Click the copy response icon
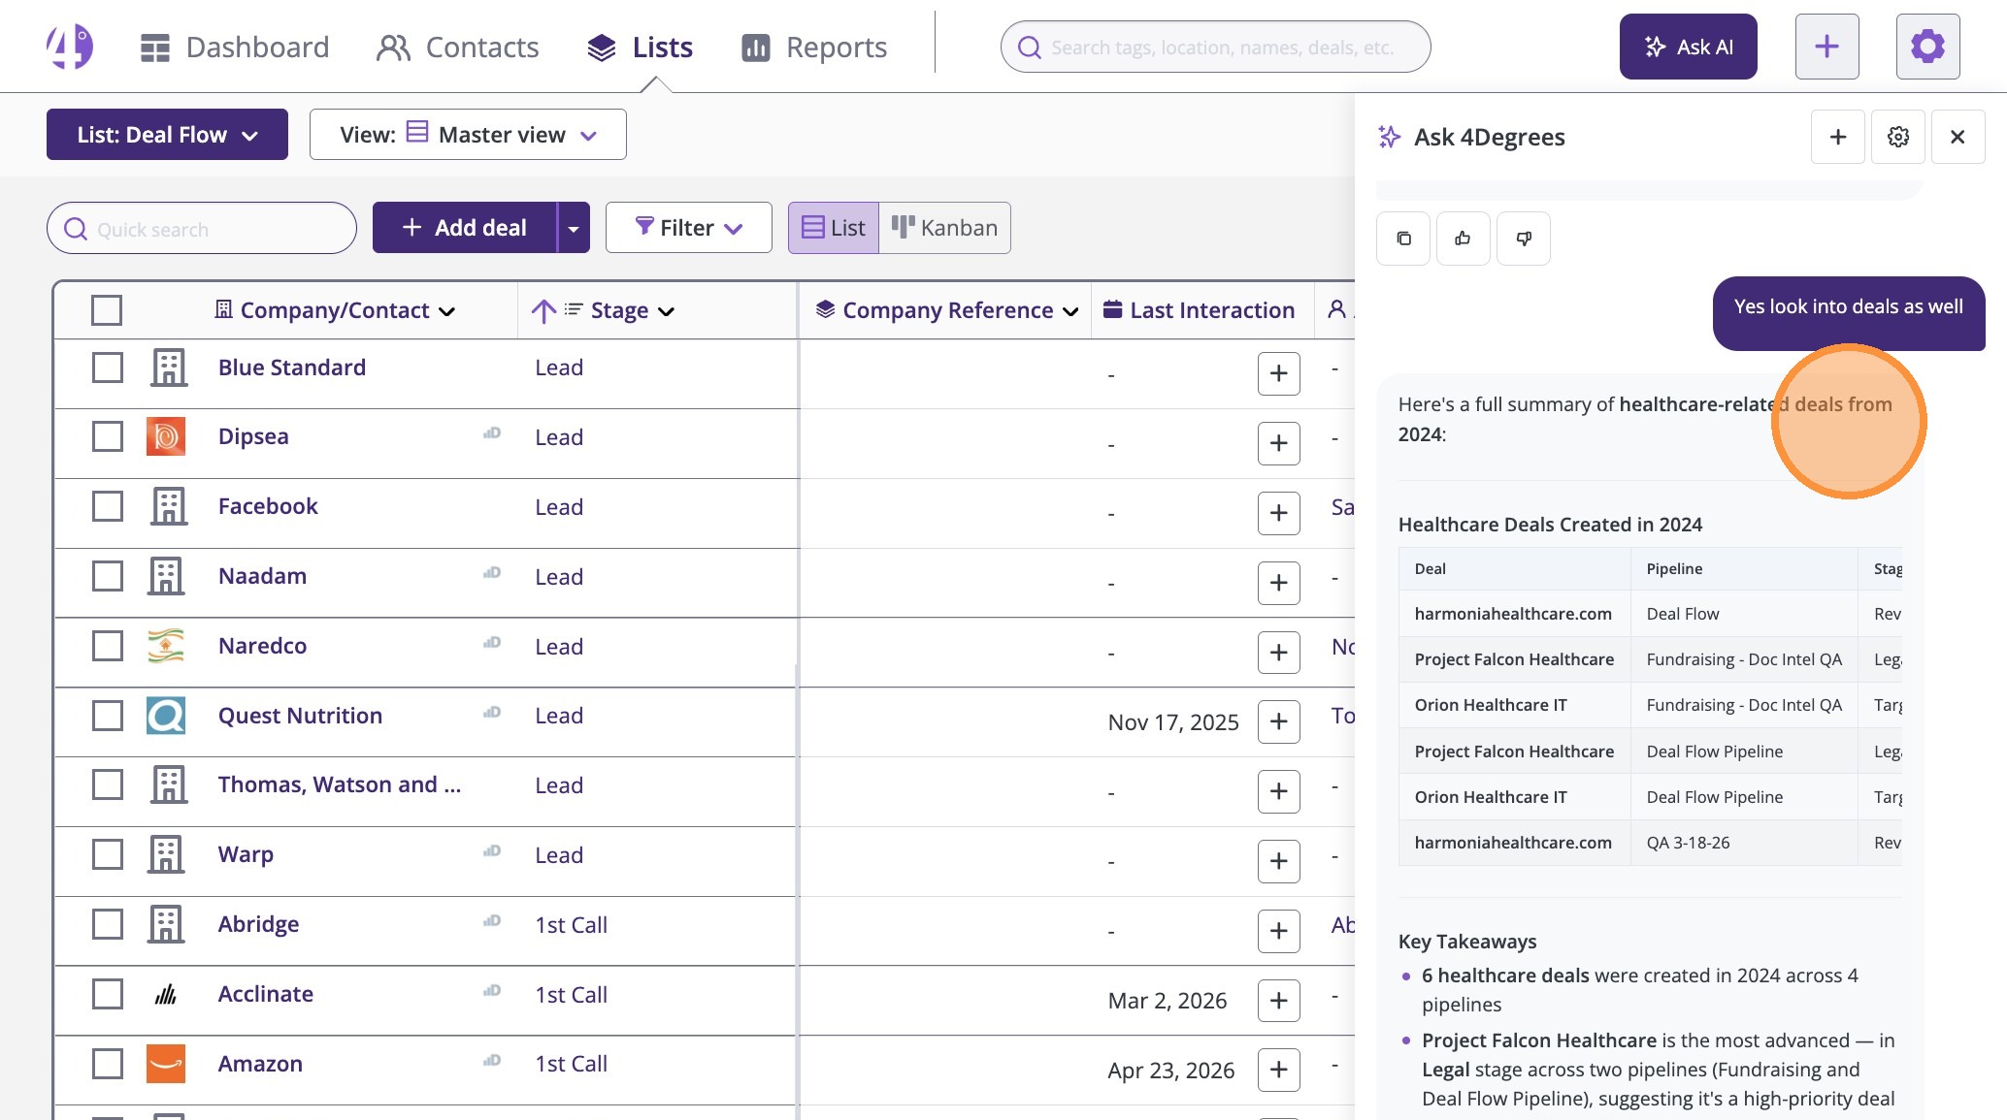The image size is (2007, 1120). pos(1403,239)
